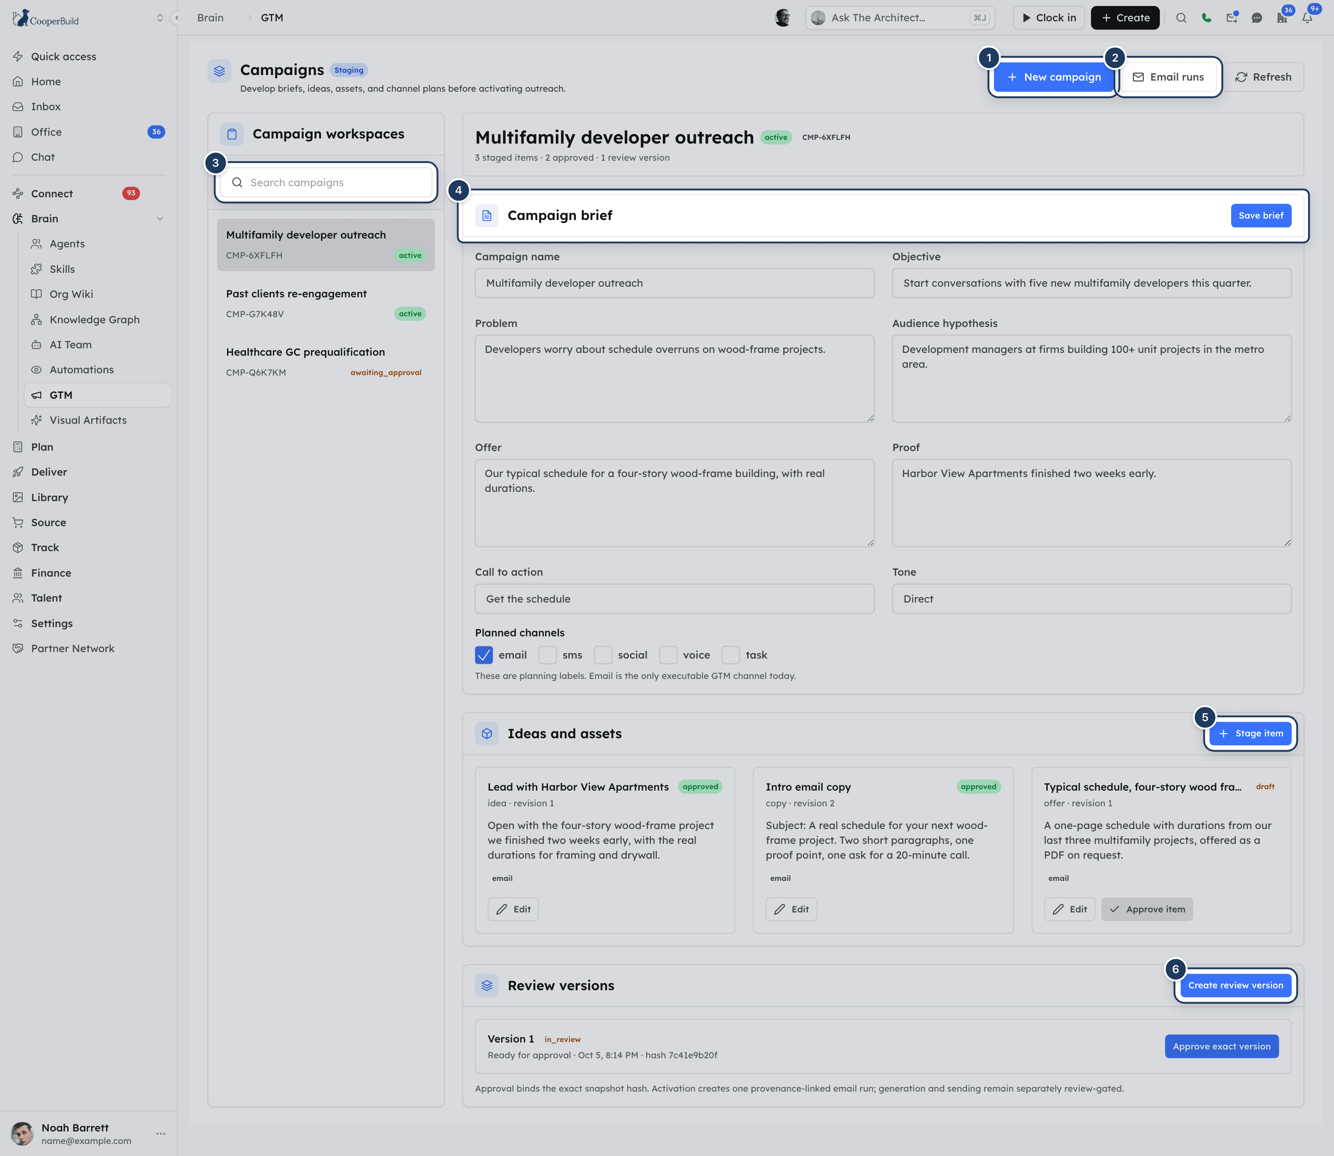Click Create review version
The height and width of the screenshot is (1156, 1334).
coord(1235,985)
